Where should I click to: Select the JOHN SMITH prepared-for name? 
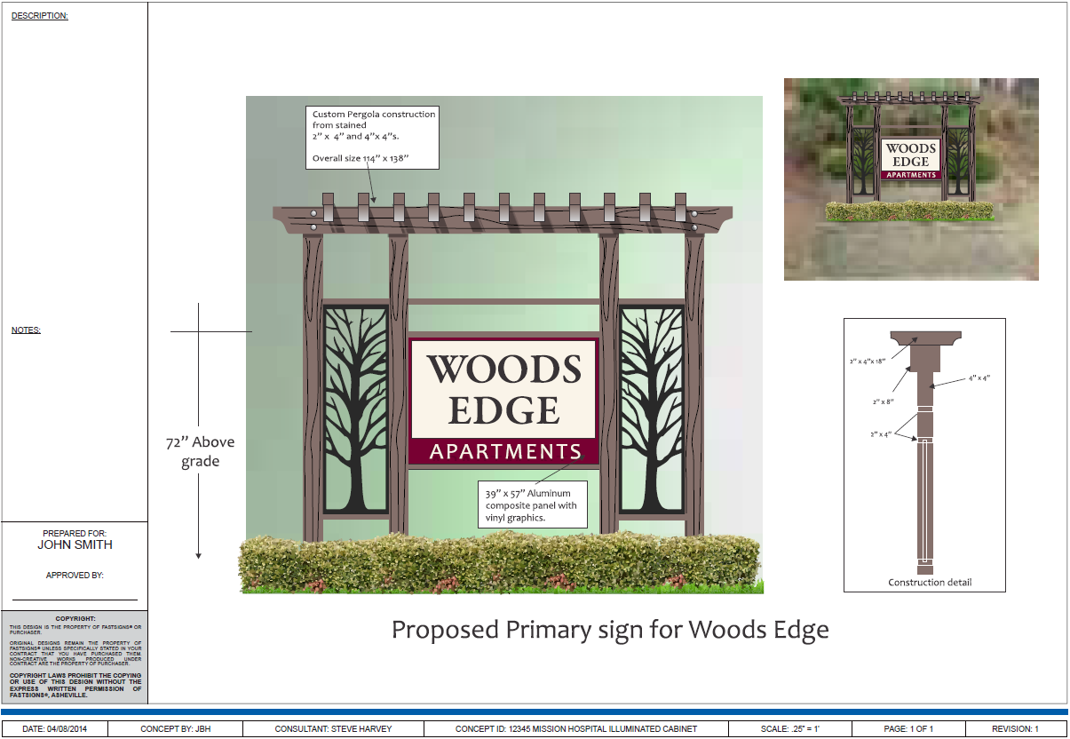(x=75, y=544)
